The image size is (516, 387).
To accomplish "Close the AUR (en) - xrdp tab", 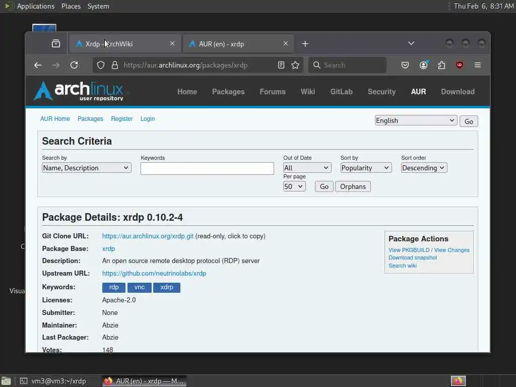I will click(286, 43).
